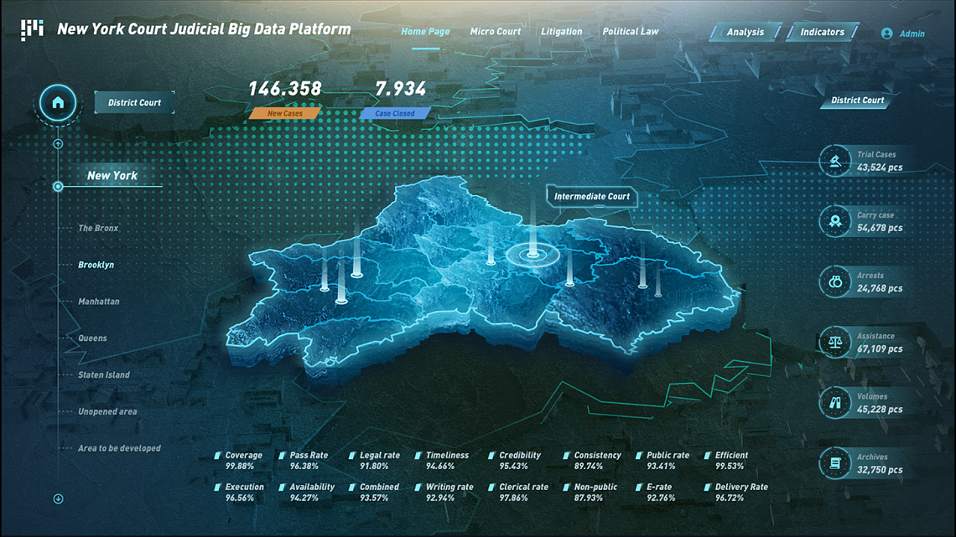
Task: Click the Clerical rate 97.86% indicator
Action: 518,492
